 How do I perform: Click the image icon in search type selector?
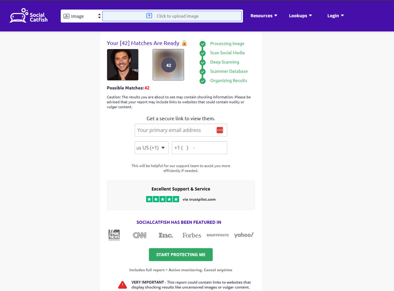pyautogui.click(x=66, y=16)
